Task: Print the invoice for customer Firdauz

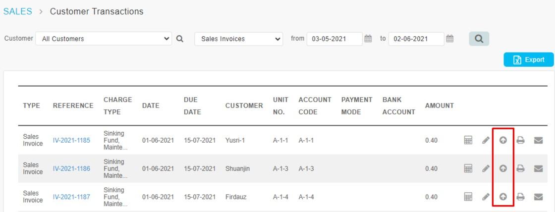Action: point(520,197)
